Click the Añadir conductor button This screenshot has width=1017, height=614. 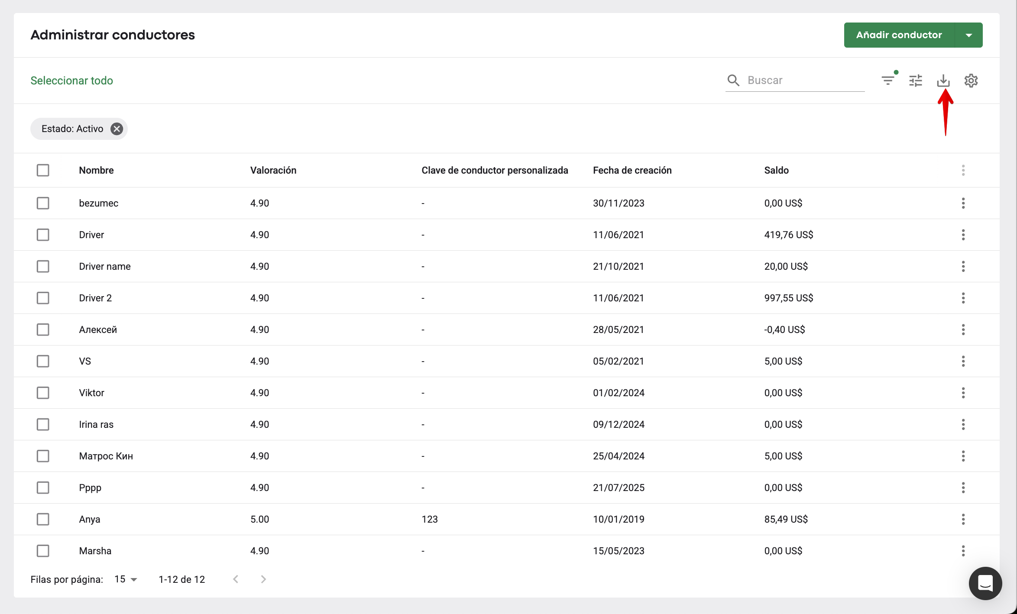point(899,35)
